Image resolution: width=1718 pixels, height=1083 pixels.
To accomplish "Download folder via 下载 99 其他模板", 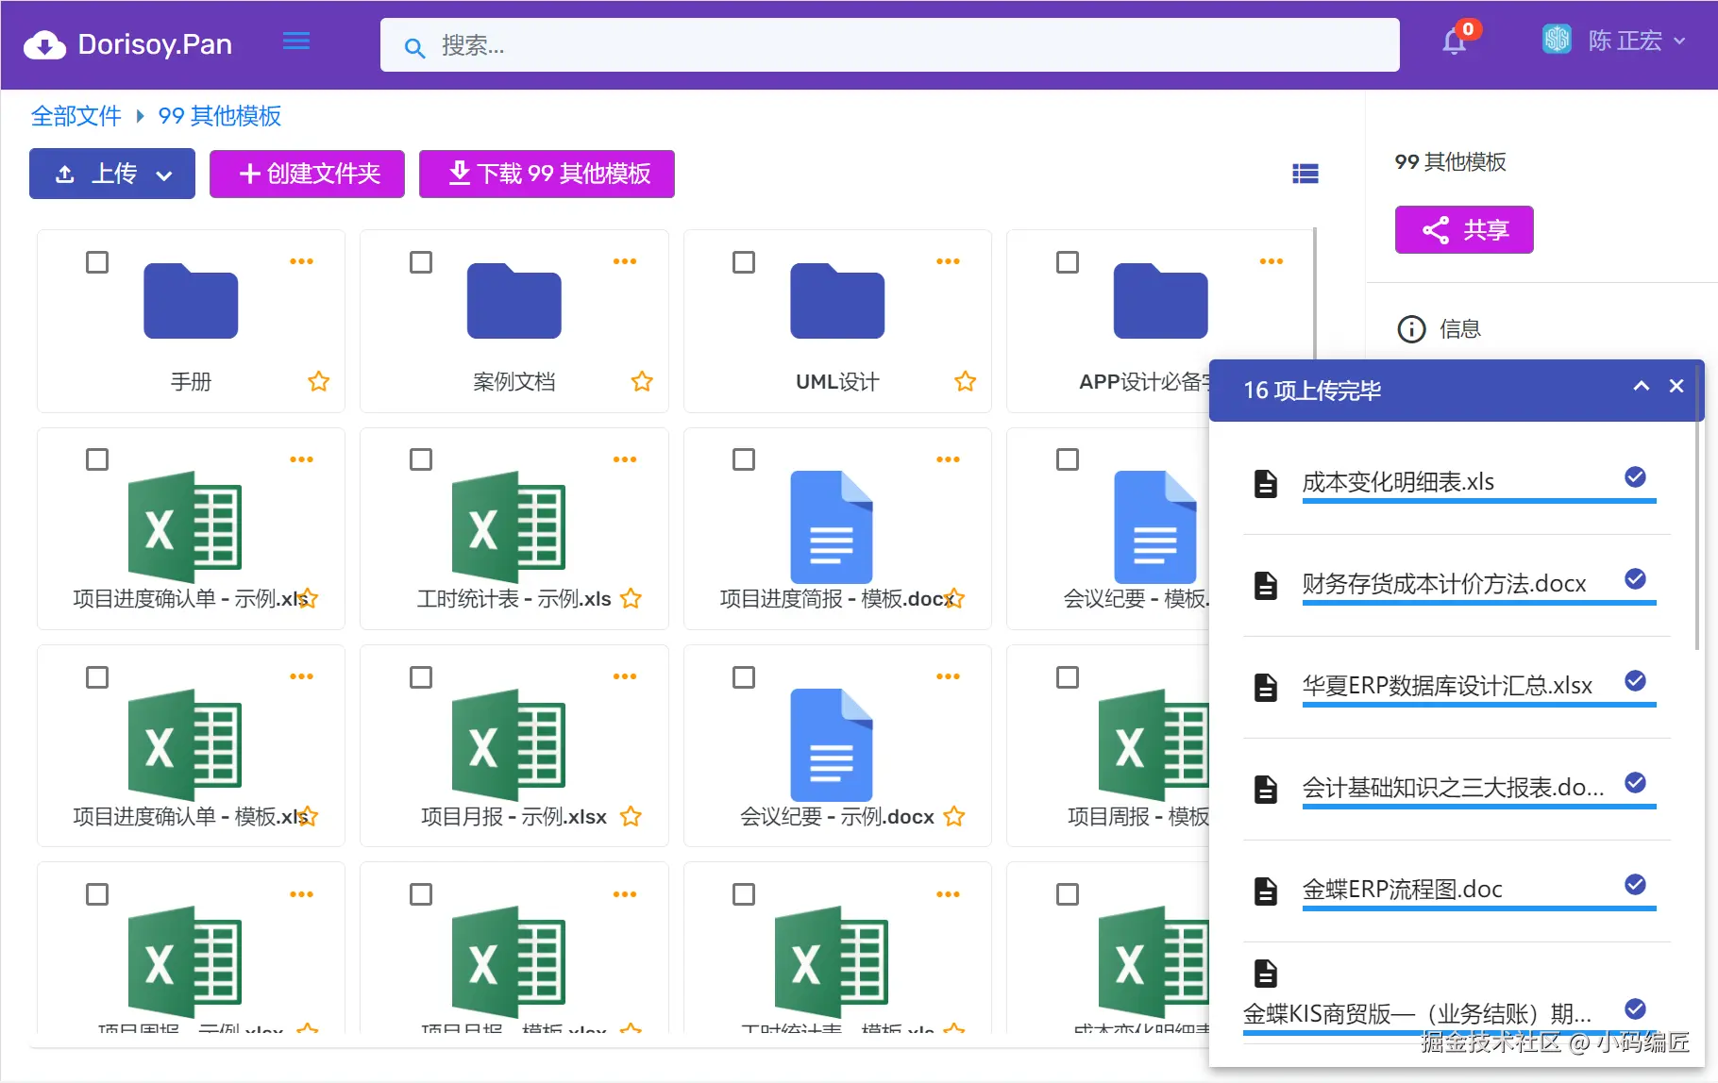I will (547, 174).
